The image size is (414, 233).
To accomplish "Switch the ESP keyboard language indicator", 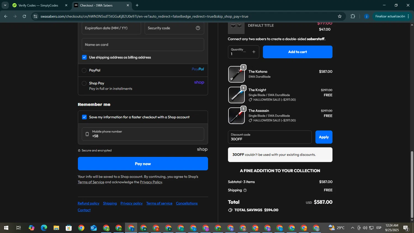I will [379, 228].
